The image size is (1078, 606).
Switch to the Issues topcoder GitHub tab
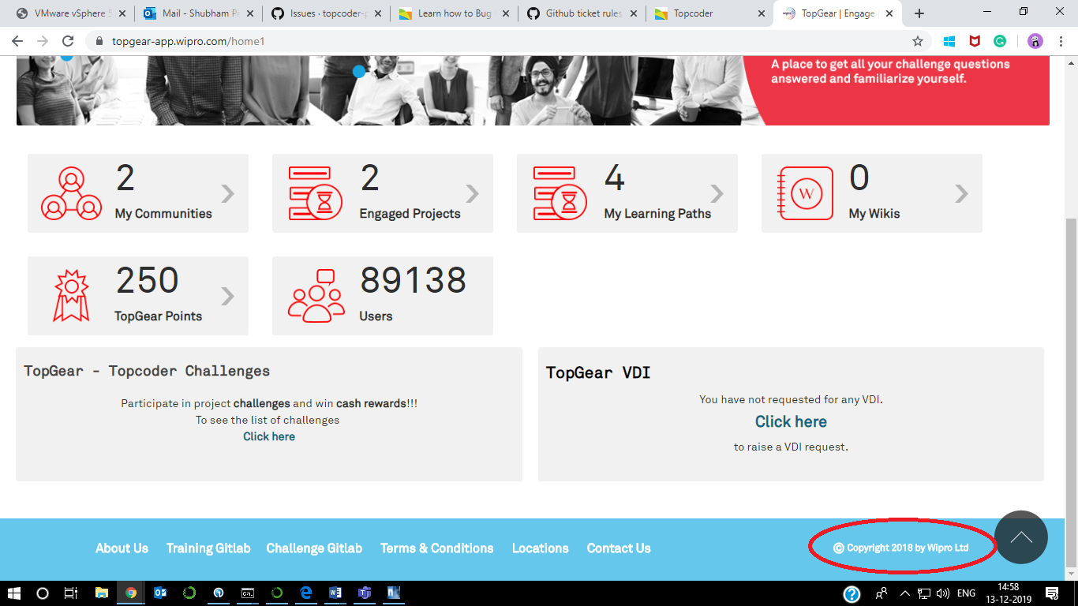click(325, 13)
